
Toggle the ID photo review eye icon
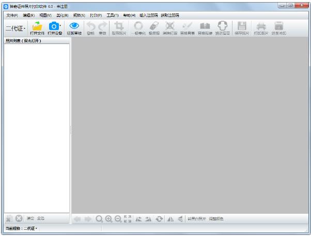point(74,26)
